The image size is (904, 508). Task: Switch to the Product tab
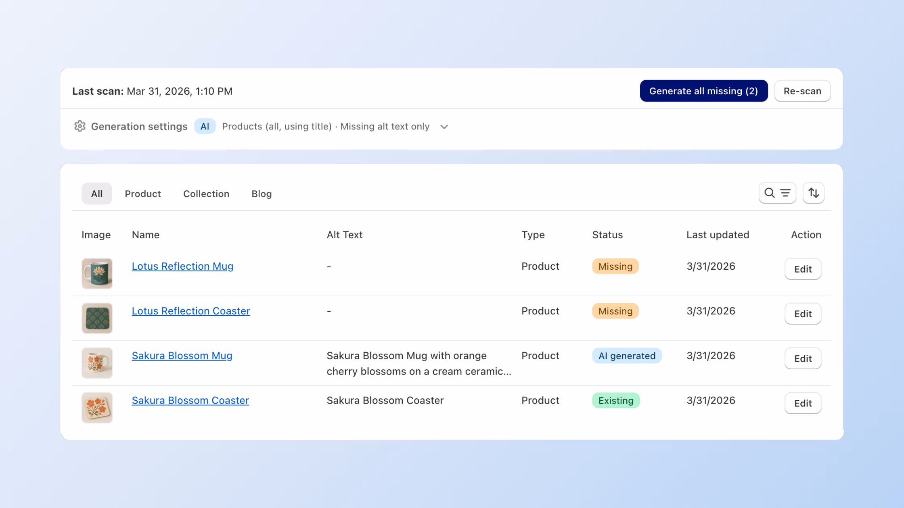(142, 194)
